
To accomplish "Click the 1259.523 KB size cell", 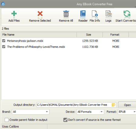I will click(x=90, y=41).
